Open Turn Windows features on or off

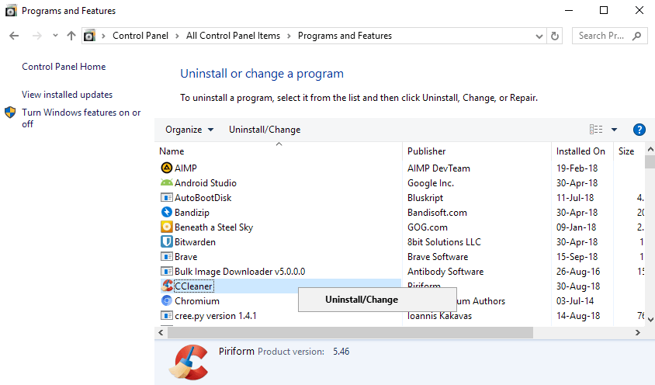81,118
